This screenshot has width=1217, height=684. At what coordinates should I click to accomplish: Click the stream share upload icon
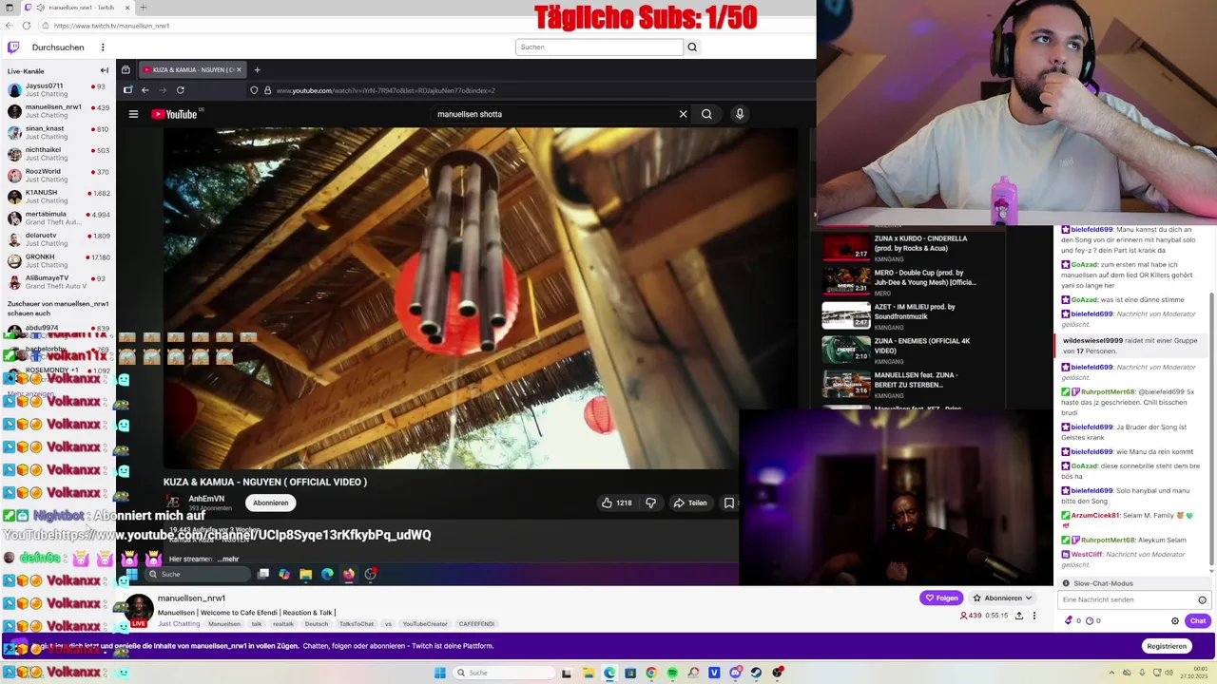[1019, 616]
